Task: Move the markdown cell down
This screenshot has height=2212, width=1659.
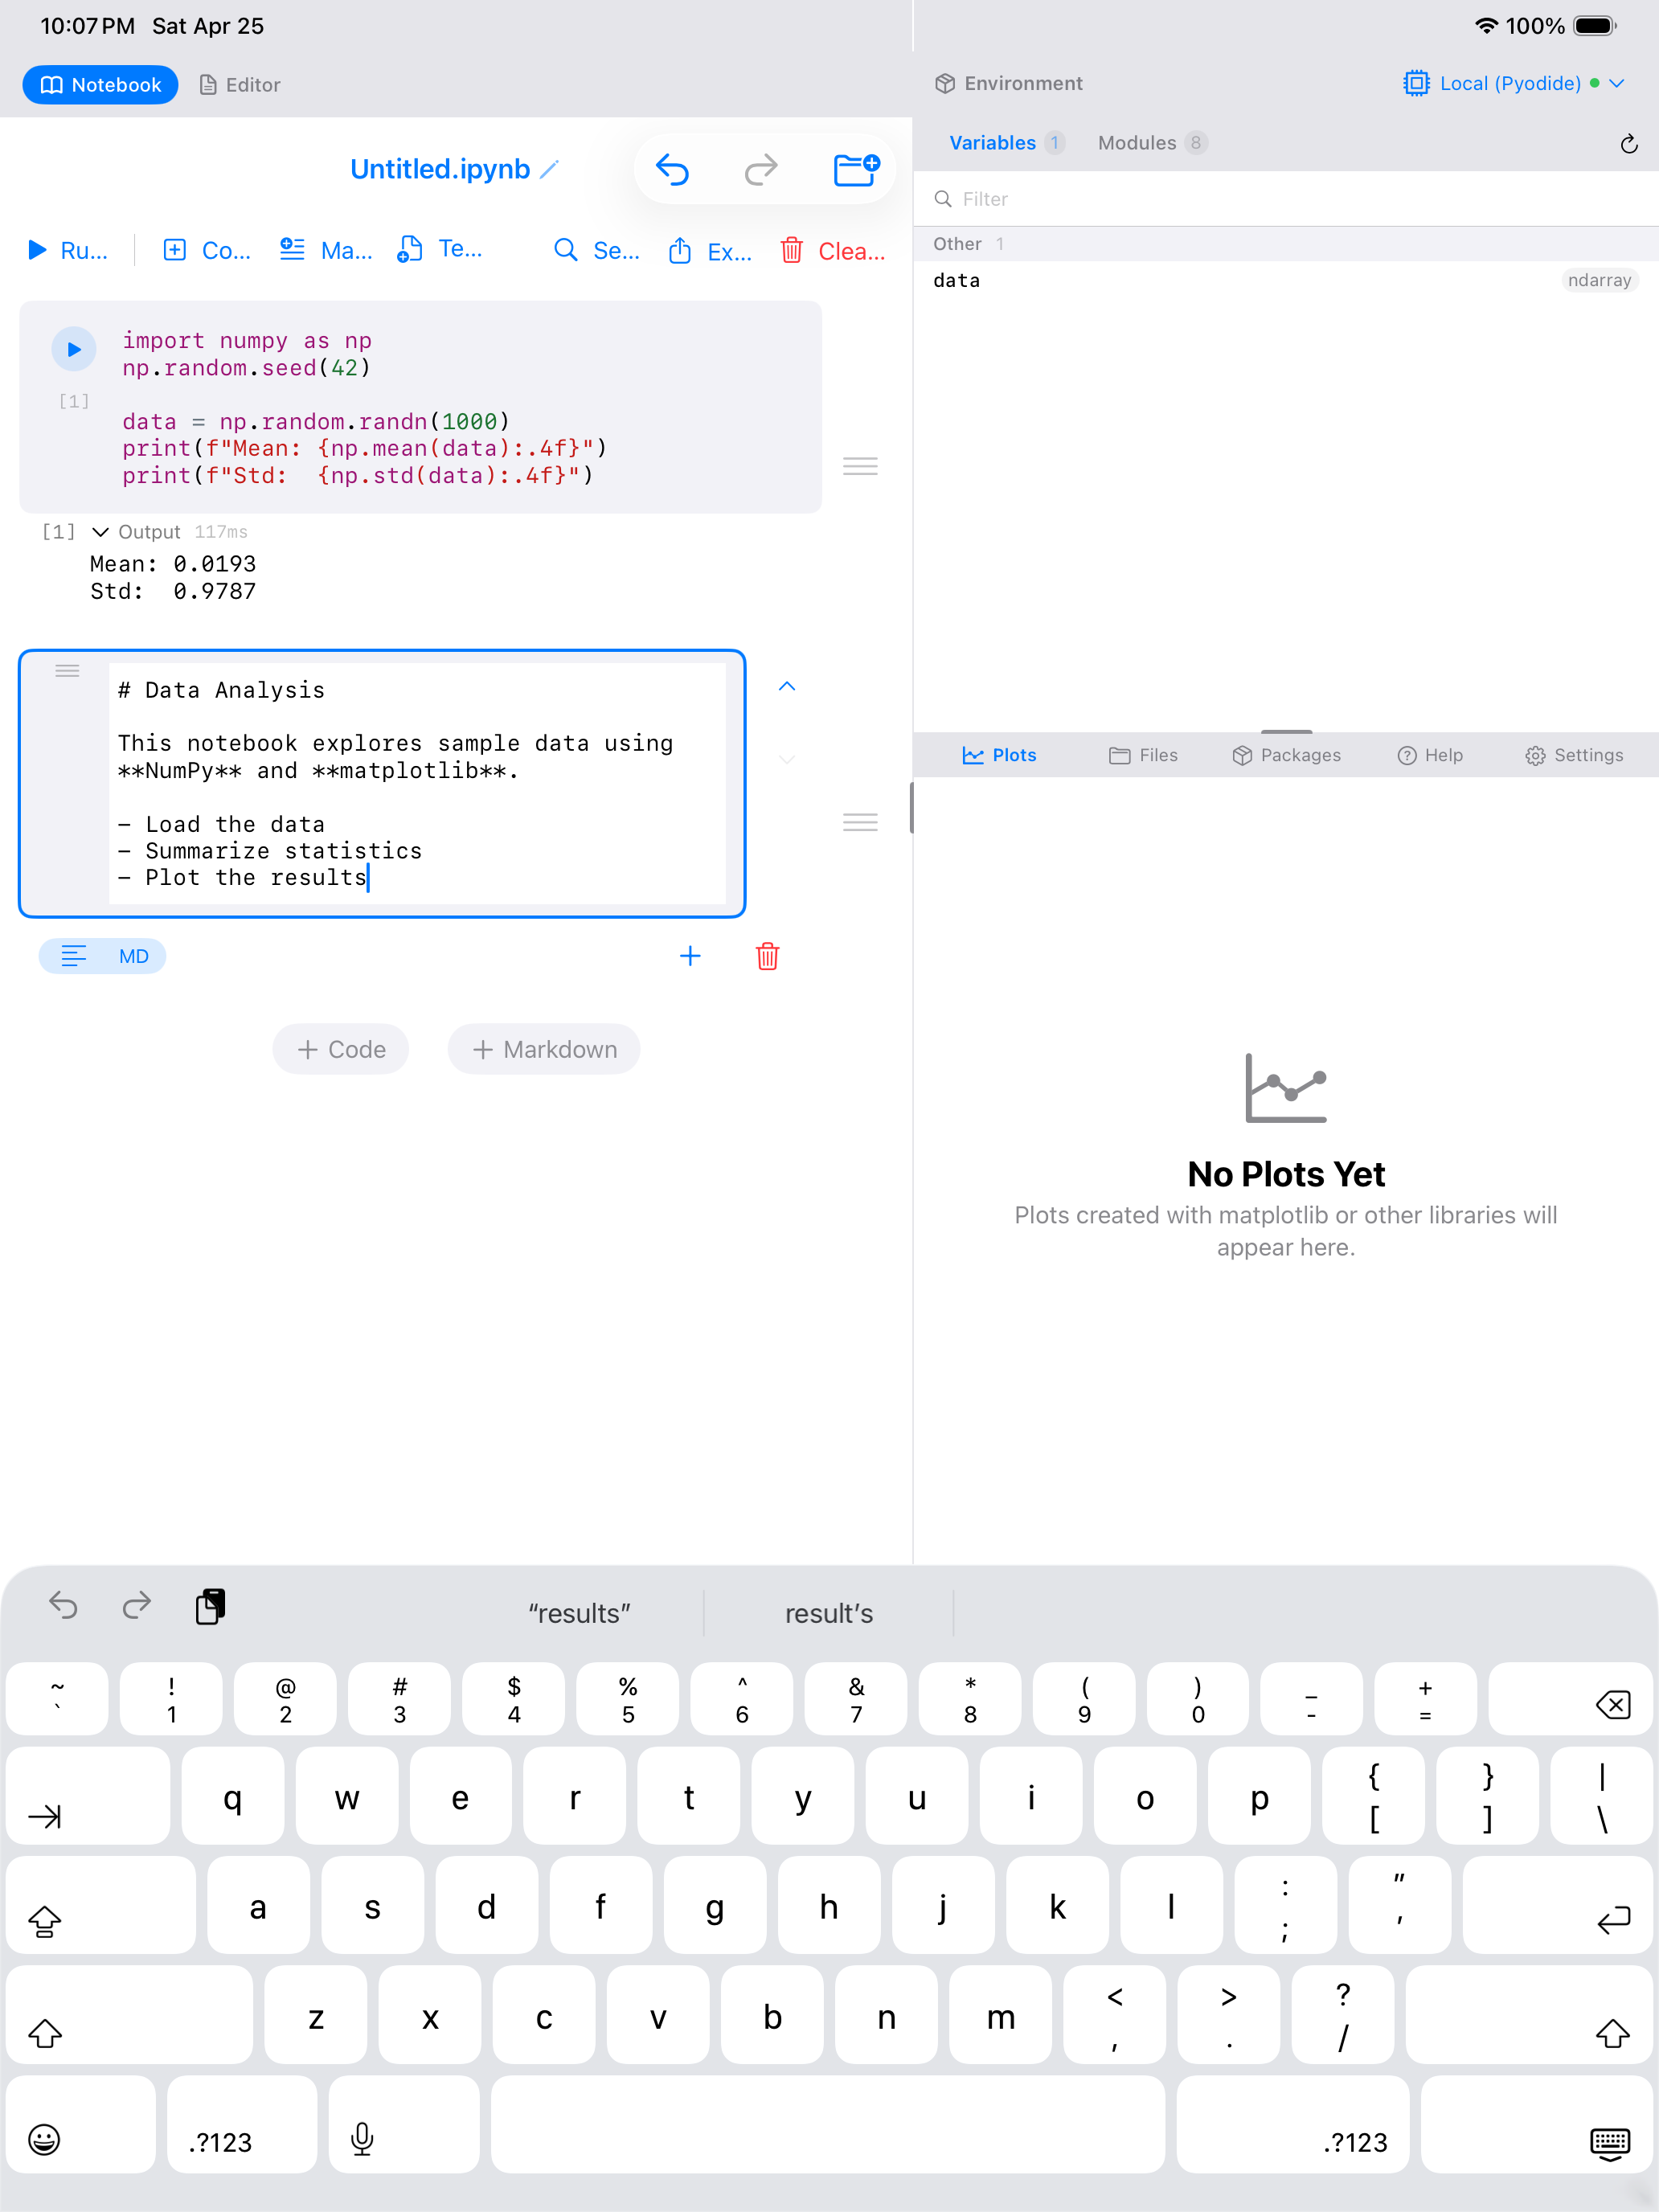Action: click(x=787, y=759)
